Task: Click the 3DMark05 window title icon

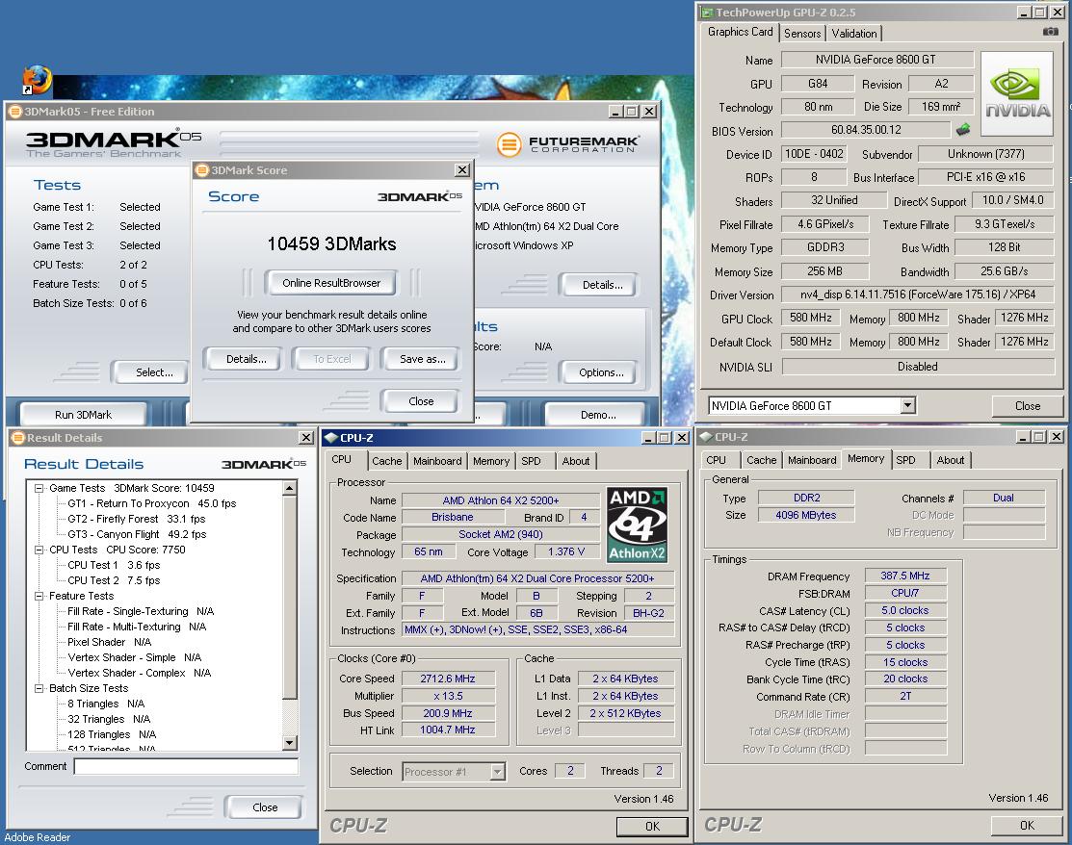Action: coord(14,112)
